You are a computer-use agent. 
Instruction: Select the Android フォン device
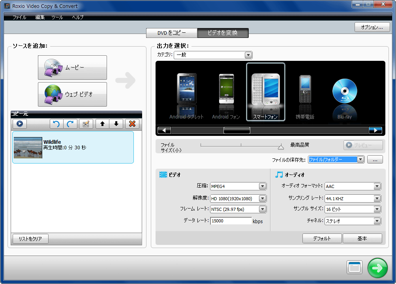pos(226,96)
